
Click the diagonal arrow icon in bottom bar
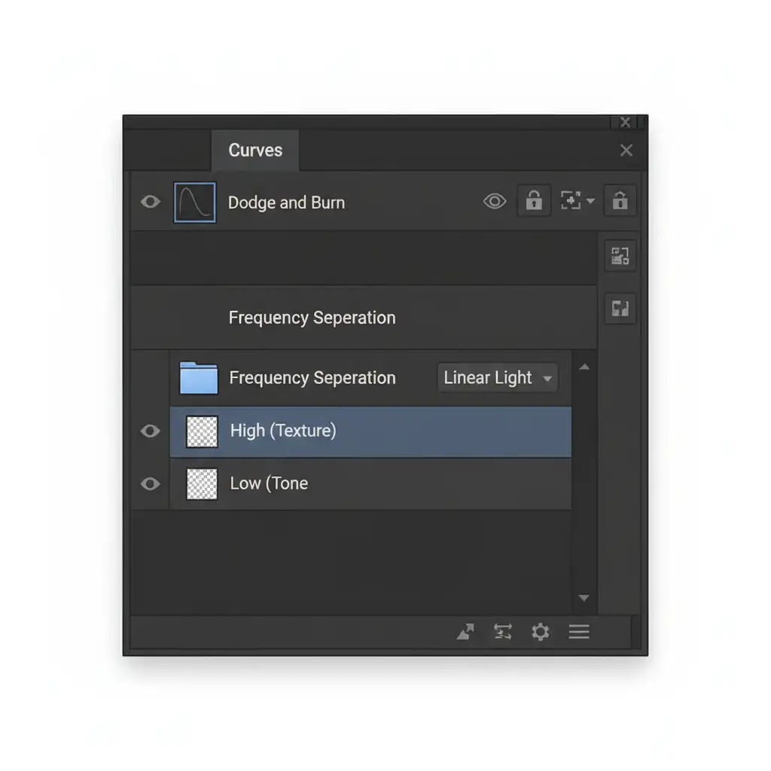[x=466, y=632]
